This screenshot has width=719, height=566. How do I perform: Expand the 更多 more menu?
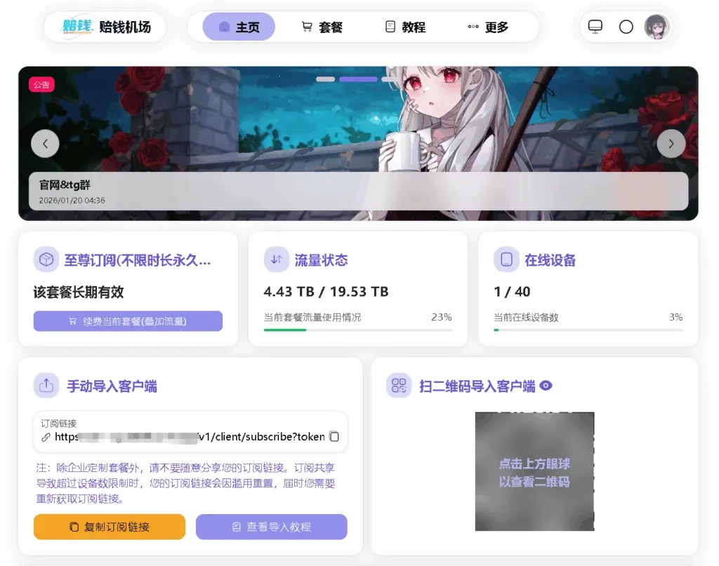coord(488,27)
